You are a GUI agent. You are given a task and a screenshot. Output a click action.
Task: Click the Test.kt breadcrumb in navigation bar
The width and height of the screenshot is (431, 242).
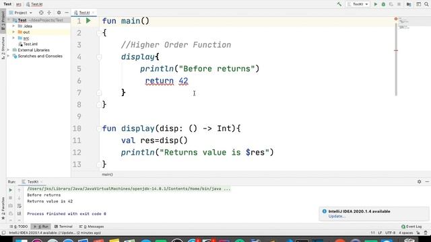click(x=34, y=4)
